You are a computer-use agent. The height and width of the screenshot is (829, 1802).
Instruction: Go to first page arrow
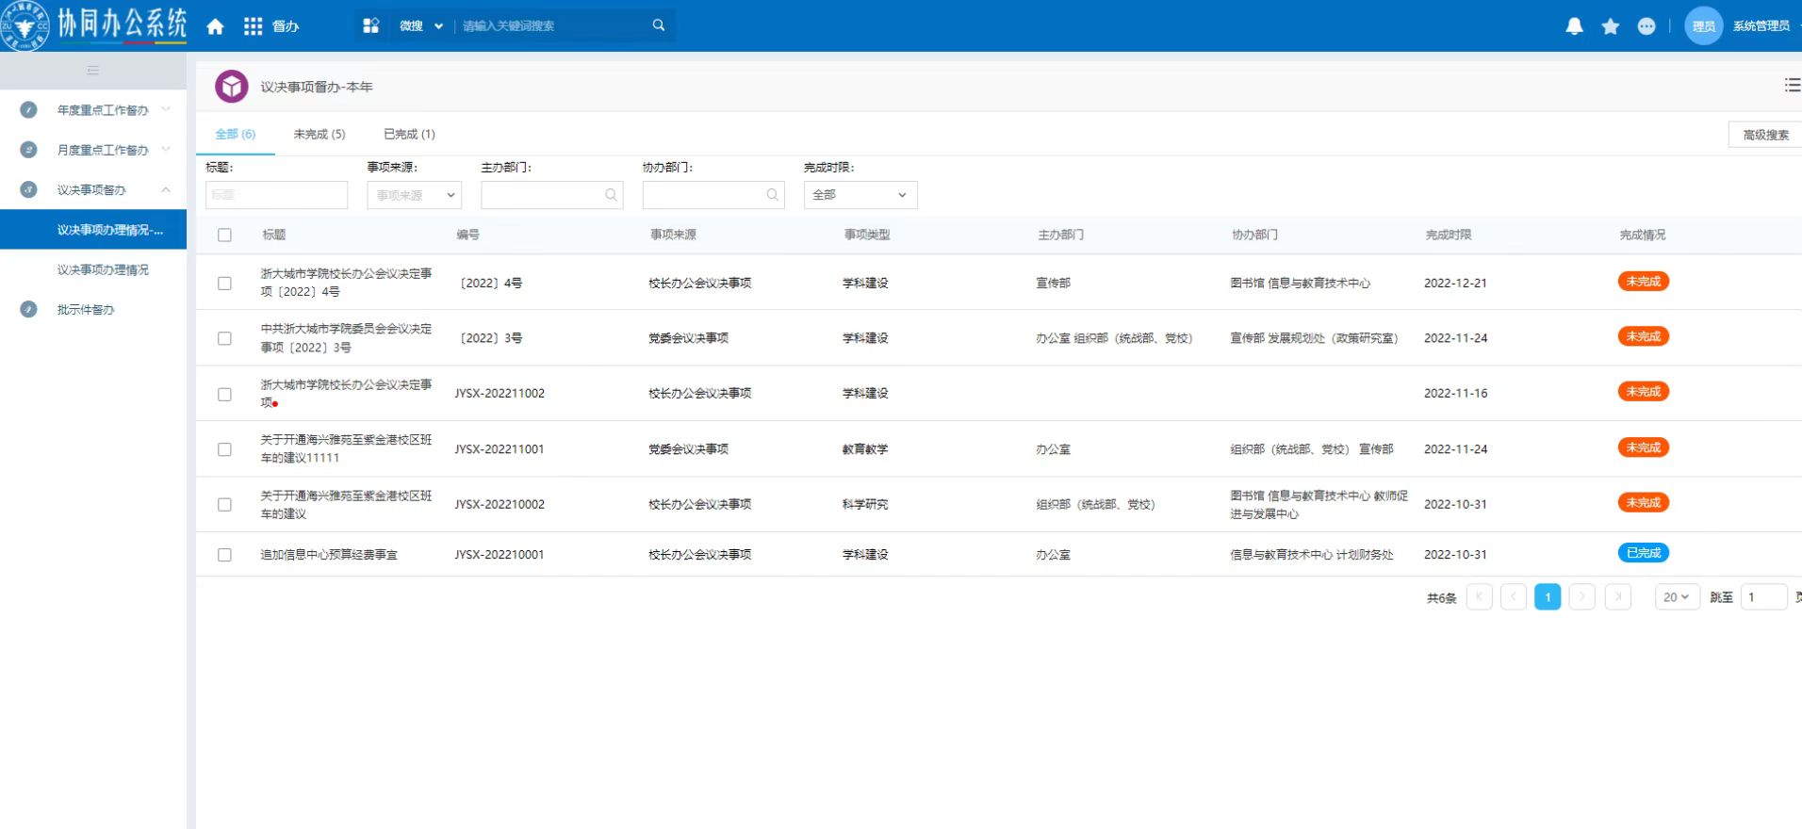[x=1479, y=597]
